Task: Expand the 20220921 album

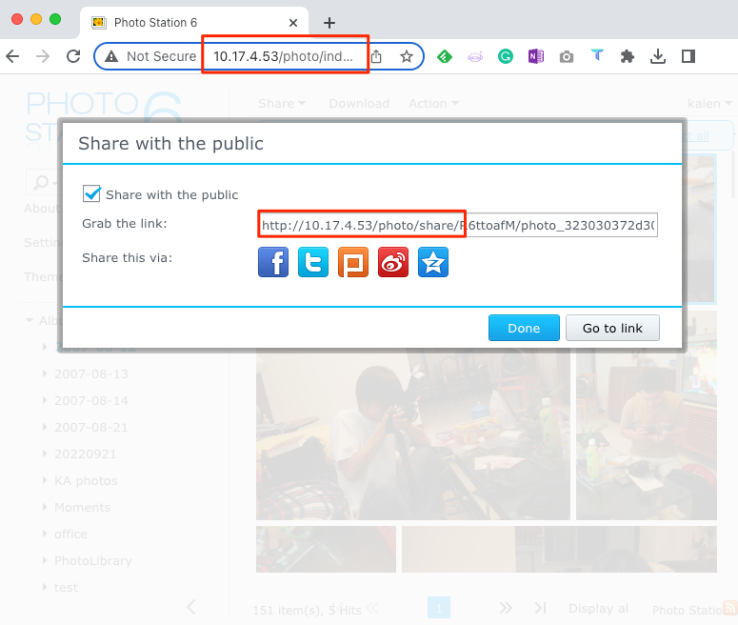Action: [44, 454]
